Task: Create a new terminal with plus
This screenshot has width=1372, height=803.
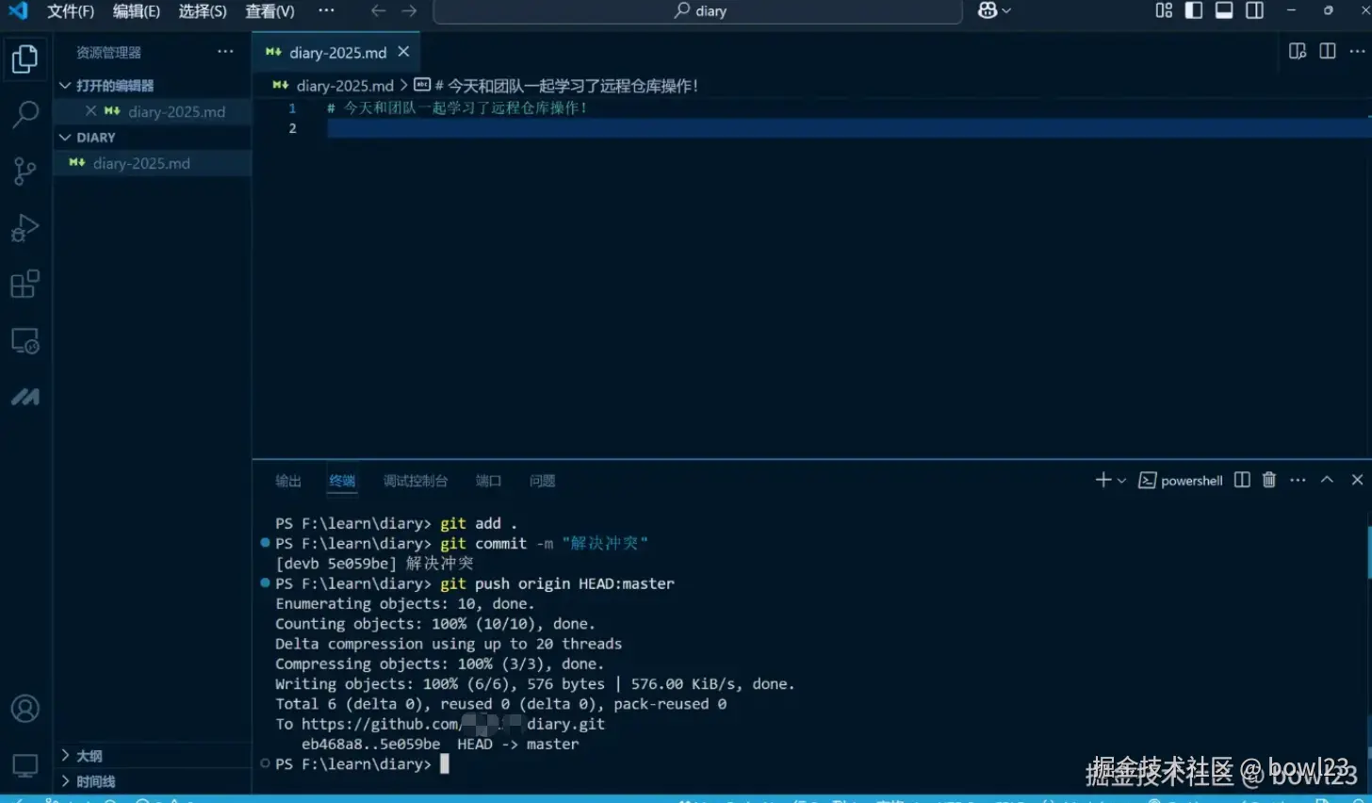Action: point(1103,480)
